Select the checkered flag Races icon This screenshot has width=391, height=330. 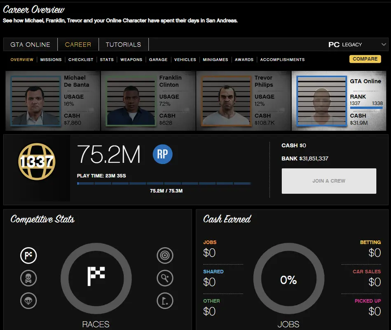pos(28,256)
